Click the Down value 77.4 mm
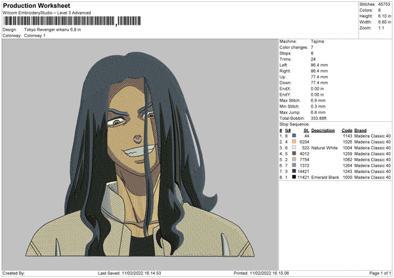Viewport: 394px width, 278px height. (319, 83)
